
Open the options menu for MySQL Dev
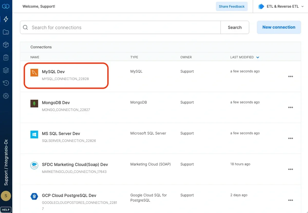(290, 76)
